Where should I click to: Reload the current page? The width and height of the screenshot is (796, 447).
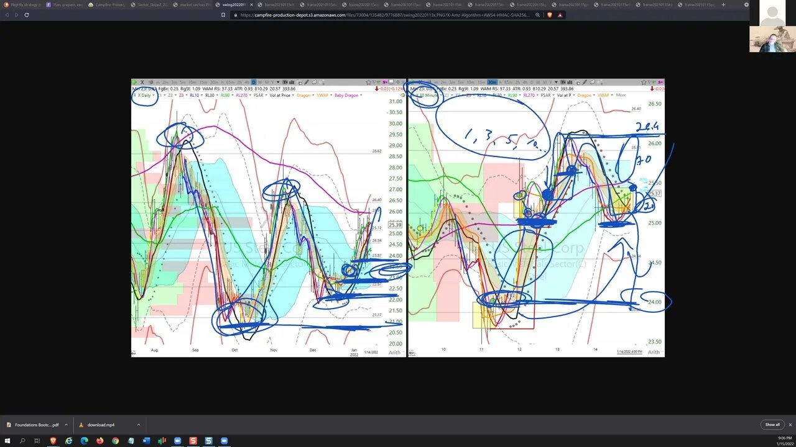coord(27,15)
